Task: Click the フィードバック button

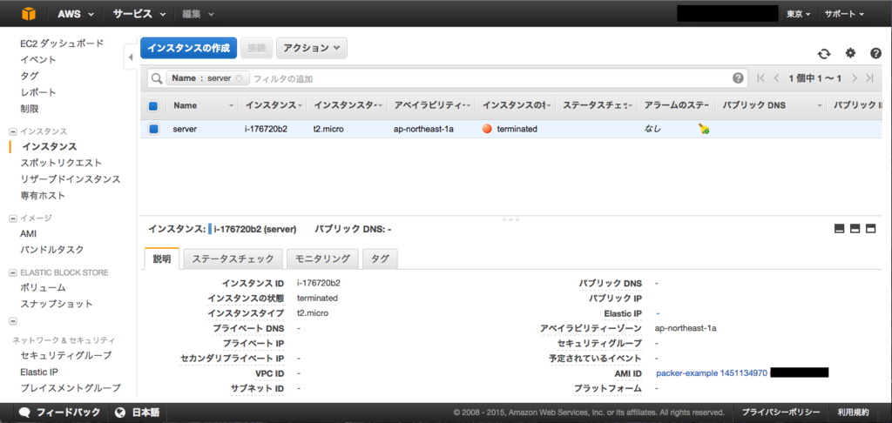Action: click(x=60, y=413)
